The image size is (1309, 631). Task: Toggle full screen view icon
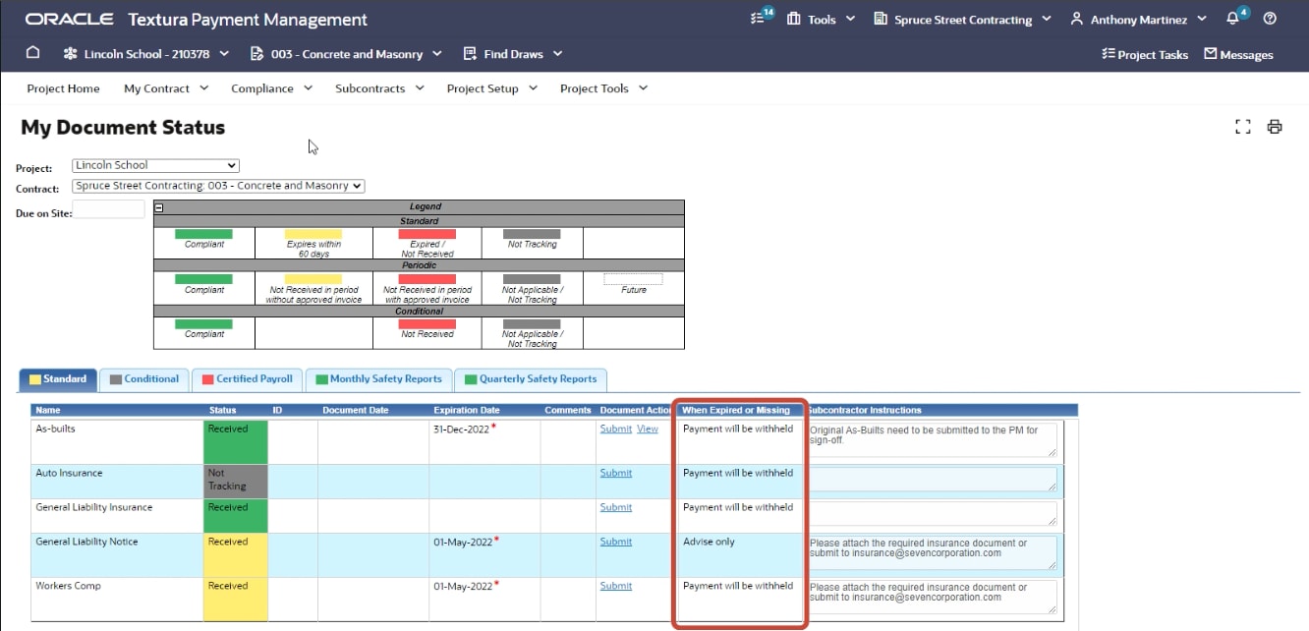coord(1243,127)
